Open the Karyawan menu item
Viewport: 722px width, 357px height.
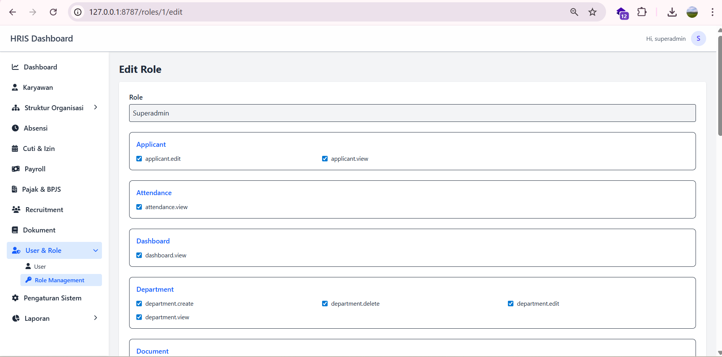point(38,88)
